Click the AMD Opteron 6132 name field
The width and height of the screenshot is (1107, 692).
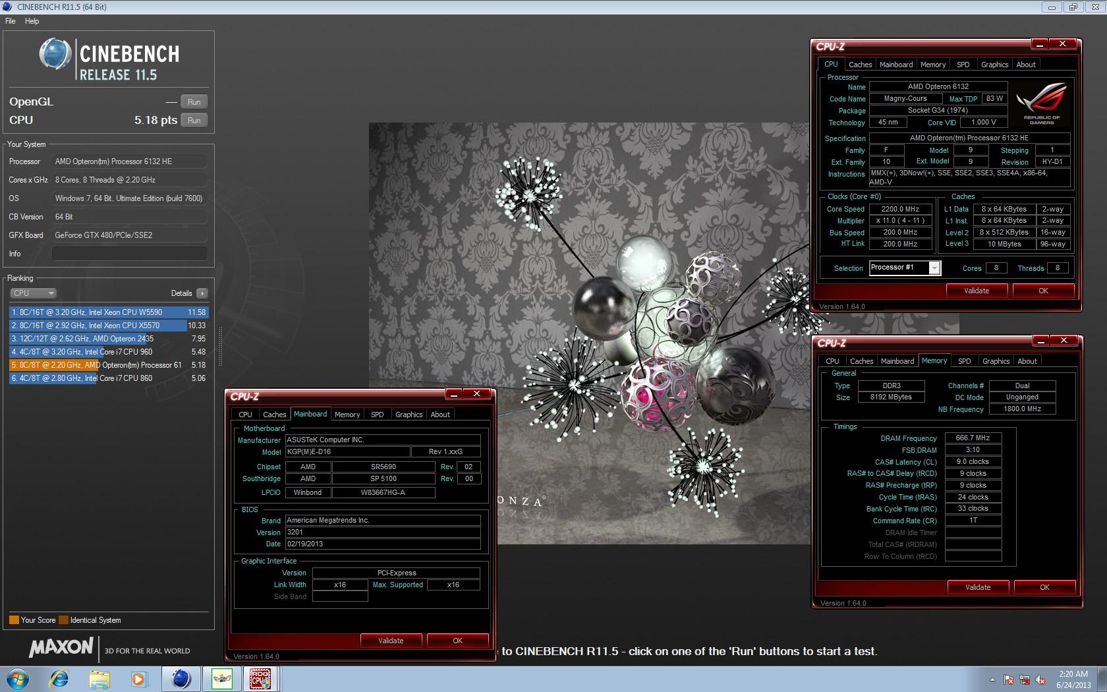point(938,86)
